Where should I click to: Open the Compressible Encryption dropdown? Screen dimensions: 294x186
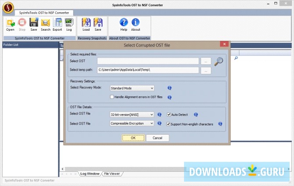coord(132,123)
